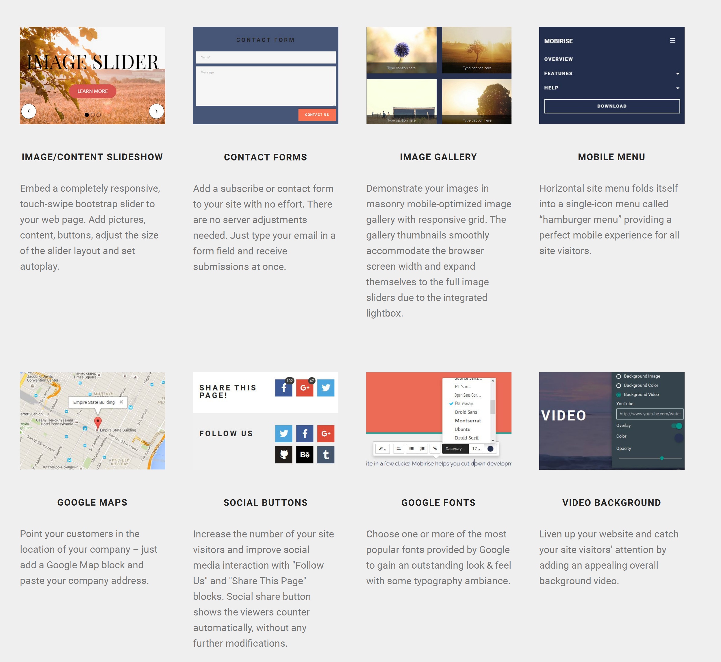Click the hamburger menu icon in Mobirise
This screenshot has width=721, height=662.
click(673, 40)
